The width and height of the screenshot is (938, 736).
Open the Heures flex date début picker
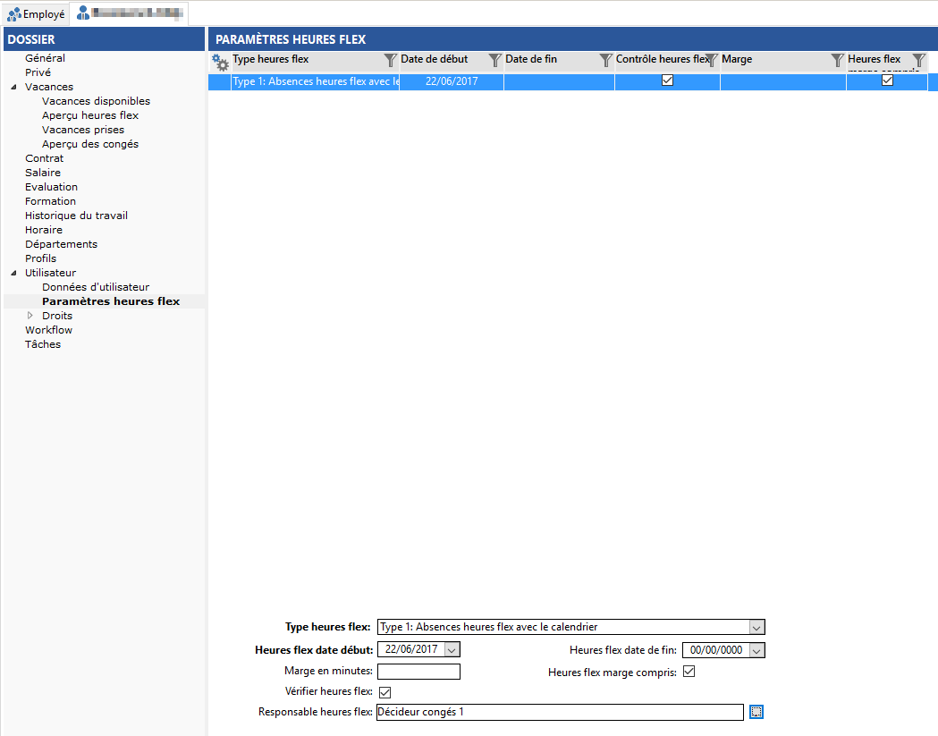(x=452, y=650)
